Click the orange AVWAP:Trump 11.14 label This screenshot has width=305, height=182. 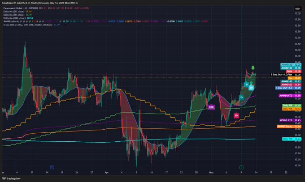tap(289, 127)
